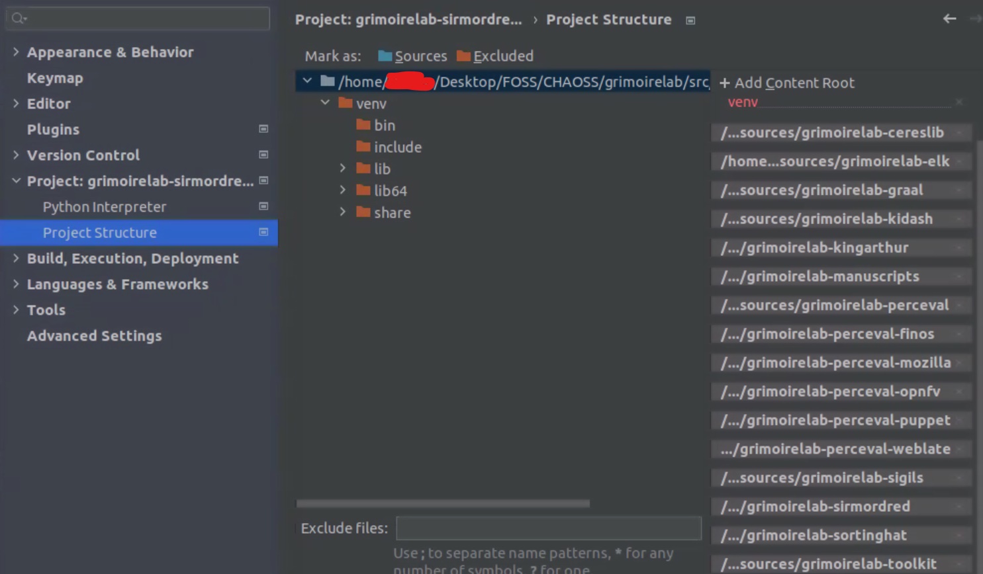Open Python Interpreter settings

click(x=105, y=206)
